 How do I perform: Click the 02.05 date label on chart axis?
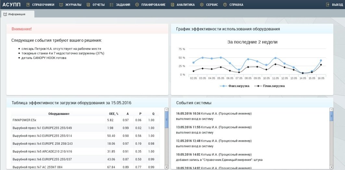193,78
